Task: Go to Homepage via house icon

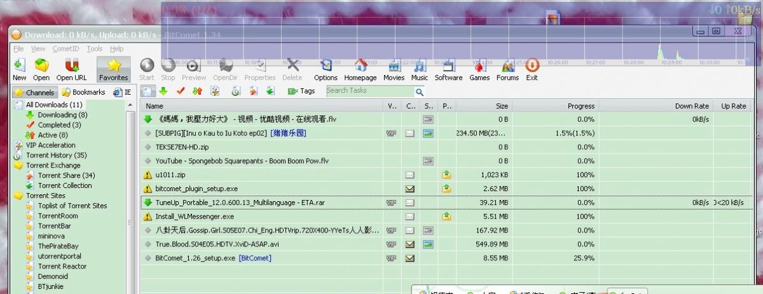Action: (361, 69)
